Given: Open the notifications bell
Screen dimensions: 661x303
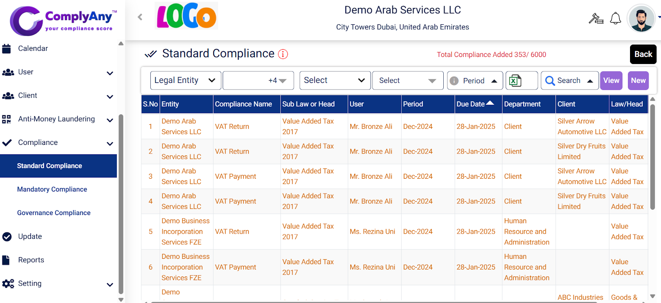Looking at the screenshot, I should coord(615,19).
